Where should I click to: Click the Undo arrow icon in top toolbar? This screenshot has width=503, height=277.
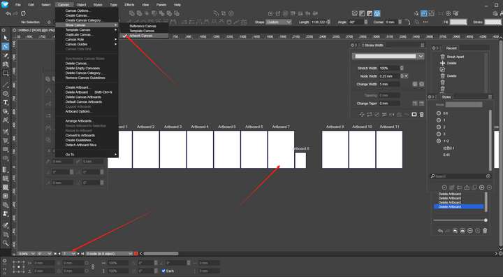click(8, 13)
